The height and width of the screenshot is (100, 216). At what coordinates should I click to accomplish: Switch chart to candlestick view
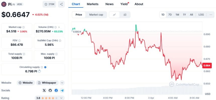[x=125, y=15]
